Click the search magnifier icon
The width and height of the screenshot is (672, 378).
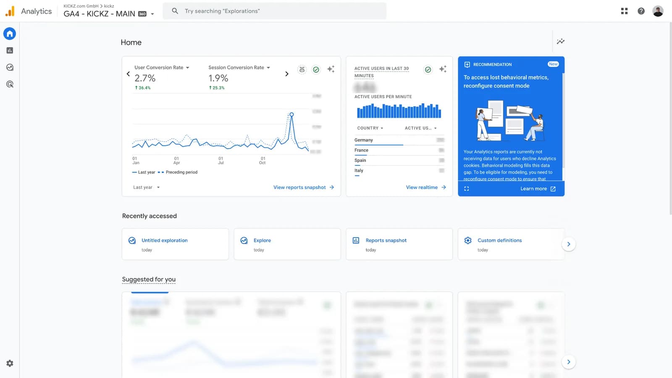pos(175,11)
